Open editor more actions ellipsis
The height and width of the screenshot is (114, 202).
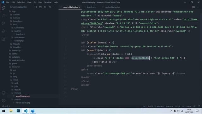pyautogui.click(x=198, y=7)
